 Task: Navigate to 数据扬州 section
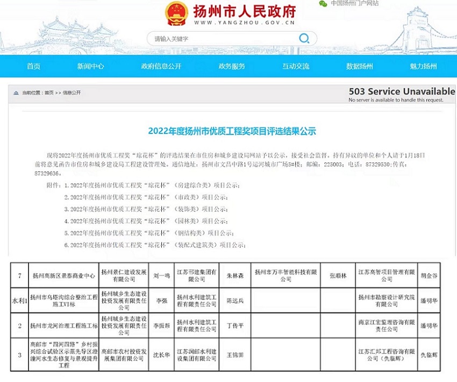point(360,66)
